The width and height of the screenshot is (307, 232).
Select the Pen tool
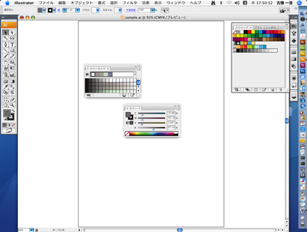(x=6, y=45)
